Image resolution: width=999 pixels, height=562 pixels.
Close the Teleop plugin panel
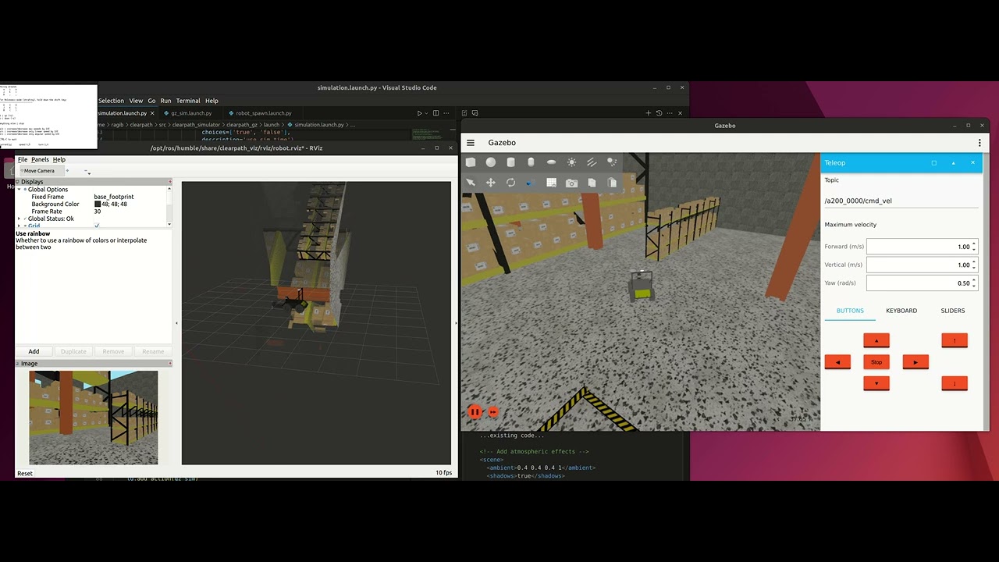972,163
